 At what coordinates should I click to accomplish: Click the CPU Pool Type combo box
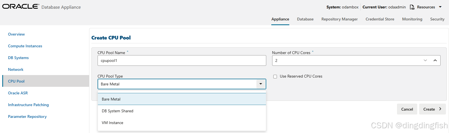click(182, 84)
